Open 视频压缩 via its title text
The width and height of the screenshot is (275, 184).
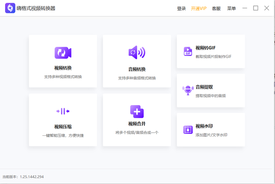[63, 127]
